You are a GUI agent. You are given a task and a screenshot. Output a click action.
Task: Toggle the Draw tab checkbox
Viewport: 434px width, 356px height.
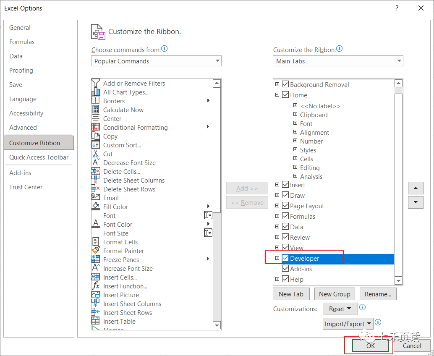click(x=285, y=195)
